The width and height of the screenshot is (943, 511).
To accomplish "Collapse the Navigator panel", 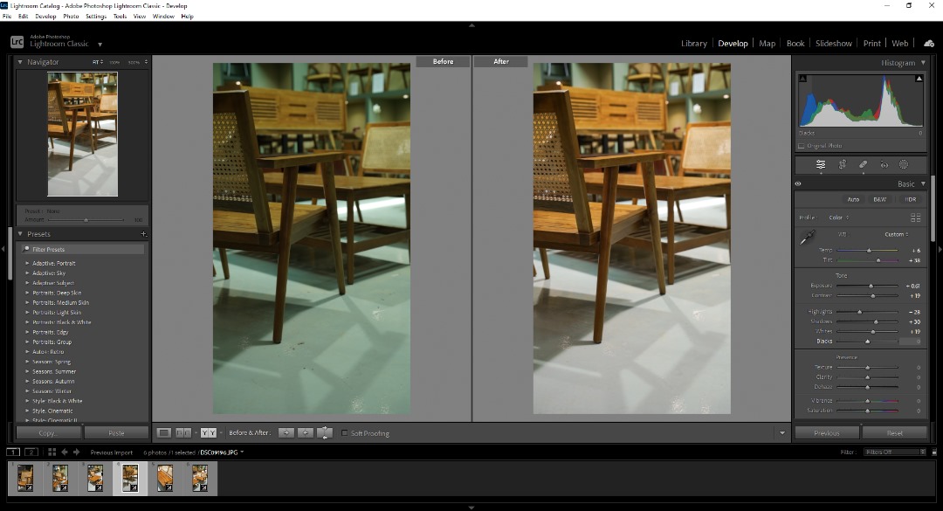I will click(21, 62).
